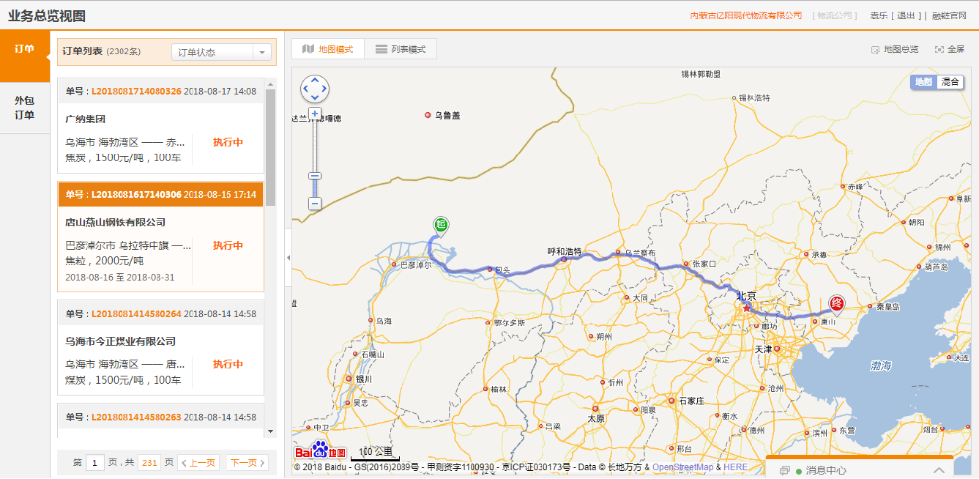Open the OpenStreetMap attribution link
The height and width of the screenshot is (479, 979).
pyautogui.click(x=682, y=467)
